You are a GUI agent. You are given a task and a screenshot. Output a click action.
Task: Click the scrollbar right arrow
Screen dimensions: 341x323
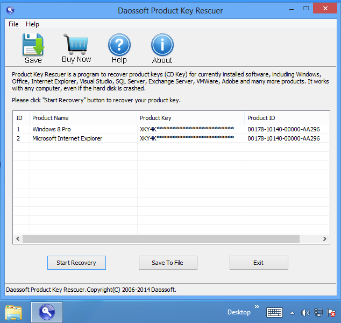point(325,239)
